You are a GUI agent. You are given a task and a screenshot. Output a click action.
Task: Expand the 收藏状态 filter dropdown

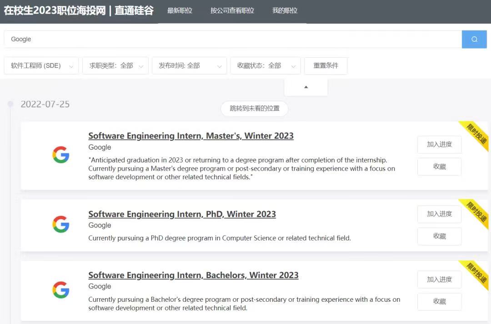point(266,66)
